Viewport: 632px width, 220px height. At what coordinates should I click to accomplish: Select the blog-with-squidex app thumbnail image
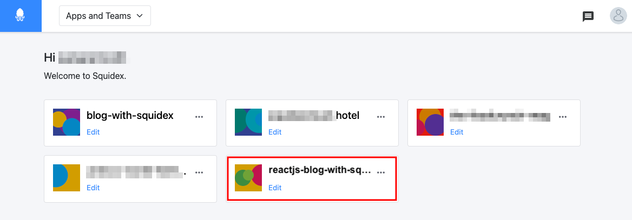[x=67, y=122]
